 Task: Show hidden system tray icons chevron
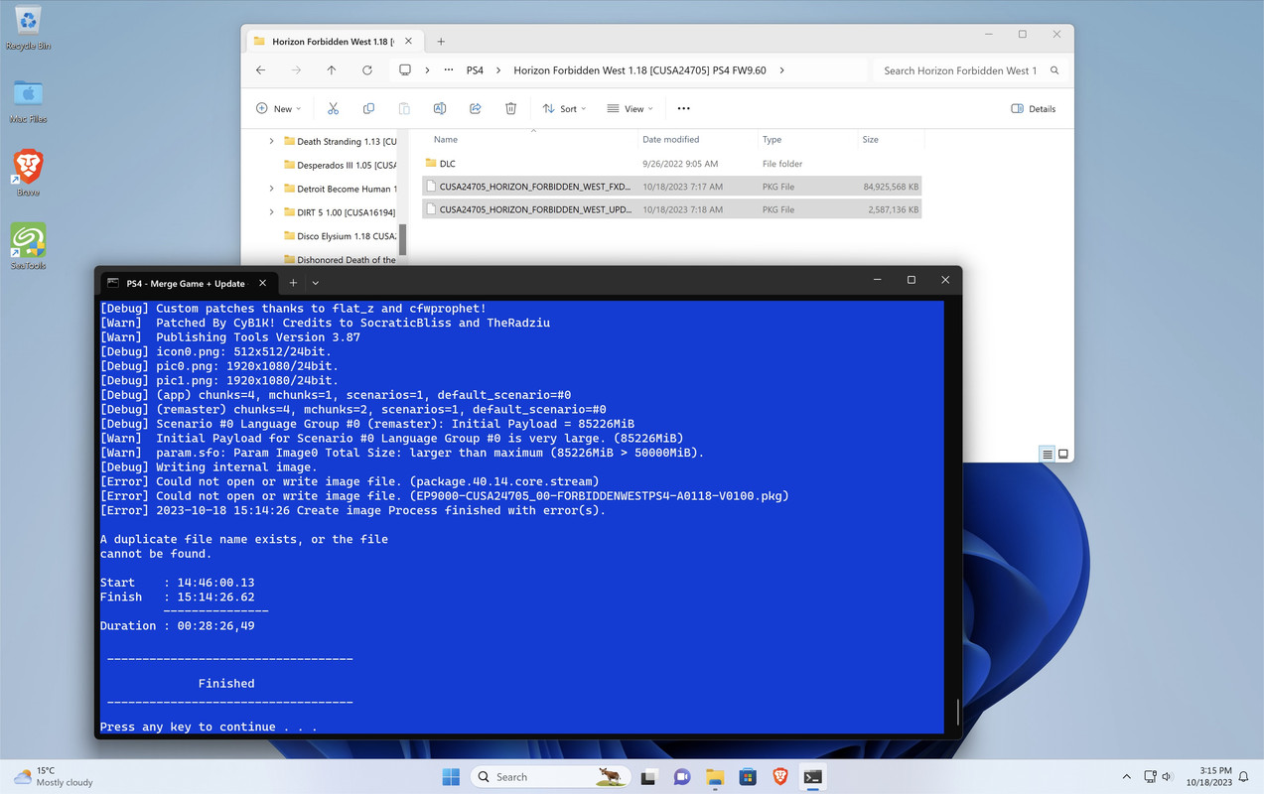coord(1126,776)
